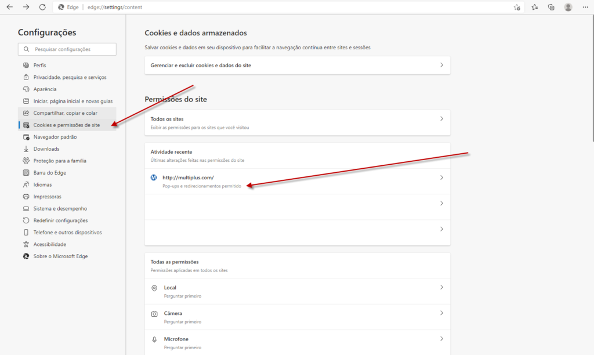Click the Microfone permission icon
Image resolution: width=594 pixels, height=355 pixels.
click(x=154, y=339)
